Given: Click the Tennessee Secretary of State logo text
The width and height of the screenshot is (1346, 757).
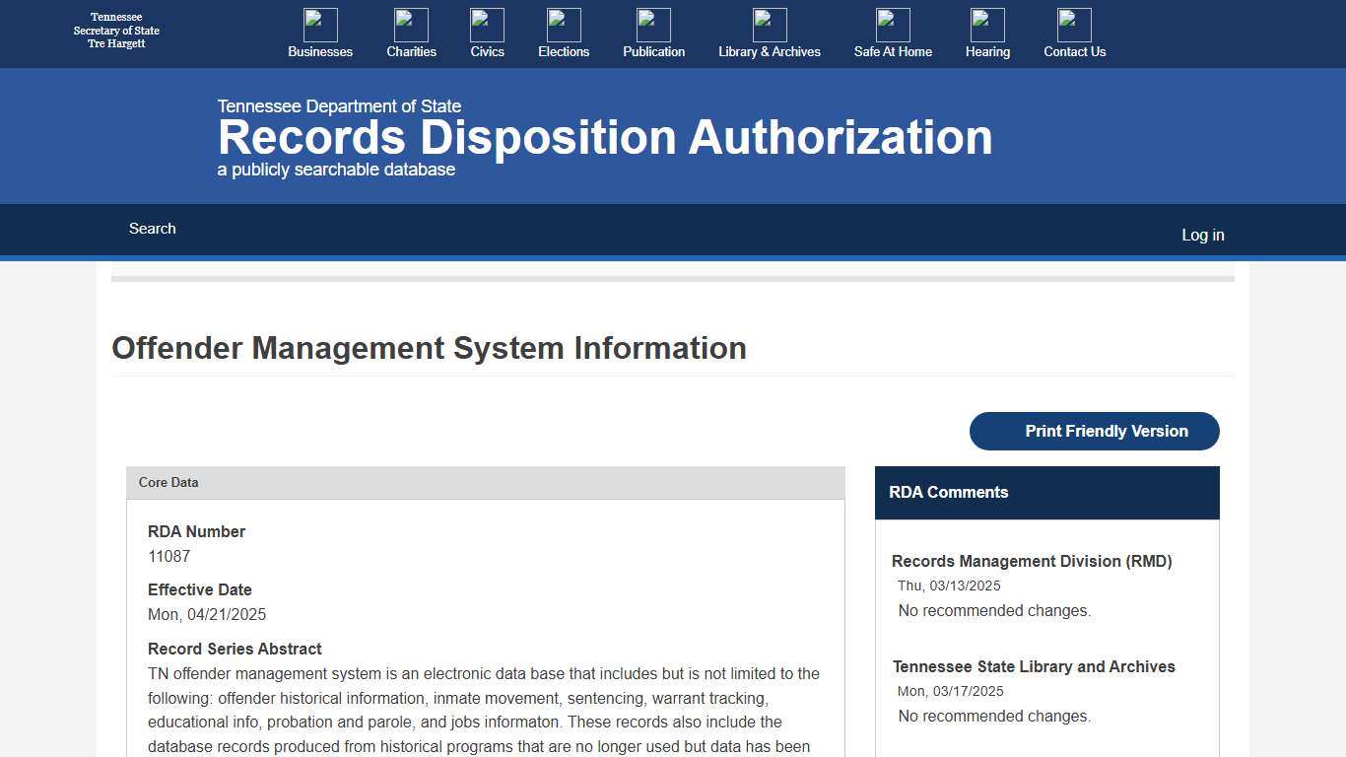Looking at the screenshot, I should (115, 31).
